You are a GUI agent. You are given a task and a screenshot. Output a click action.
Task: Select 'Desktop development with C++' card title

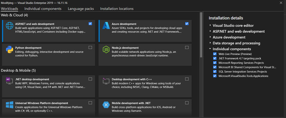click(x=132, y=79)
